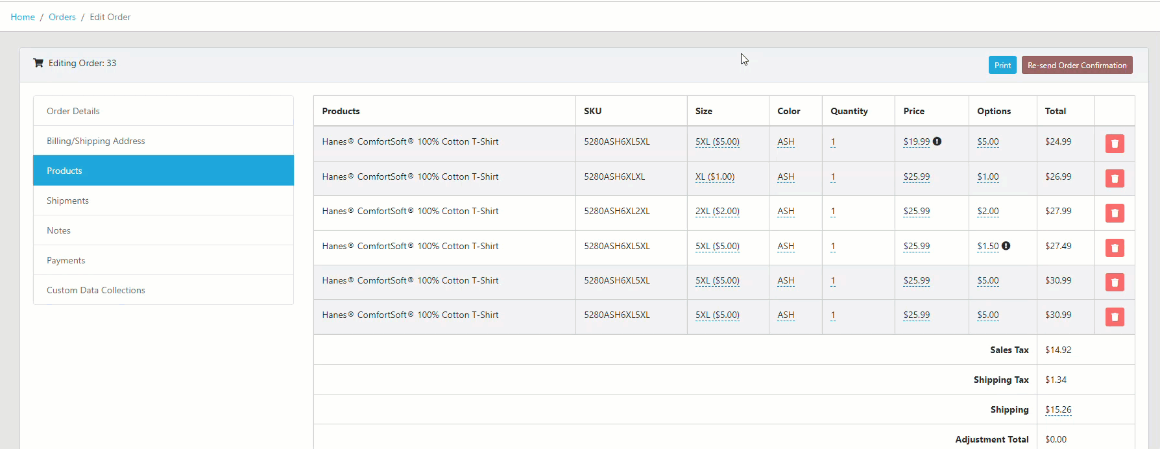Click trash icon for the XL size row
Image resolution: width=1160 pixels, height=449 pixels.
(1114, 178)
